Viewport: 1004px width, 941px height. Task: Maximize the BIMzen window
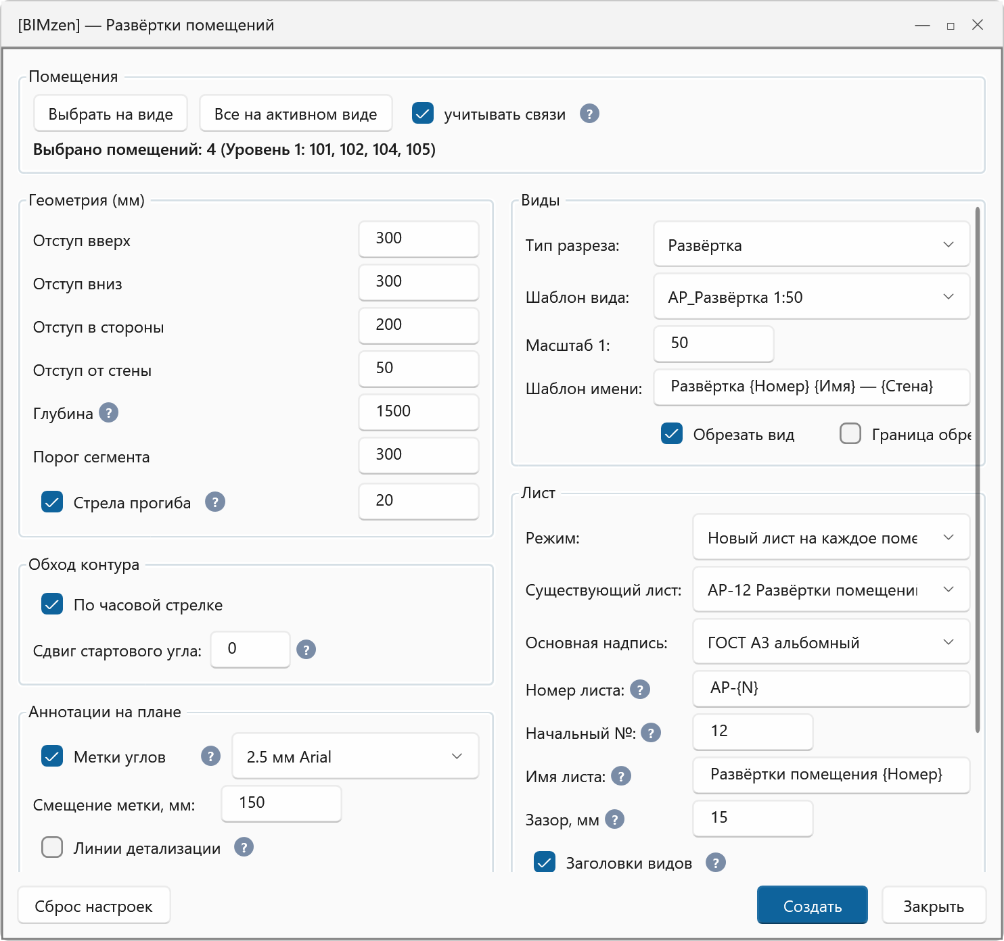[x=951, y=26]
